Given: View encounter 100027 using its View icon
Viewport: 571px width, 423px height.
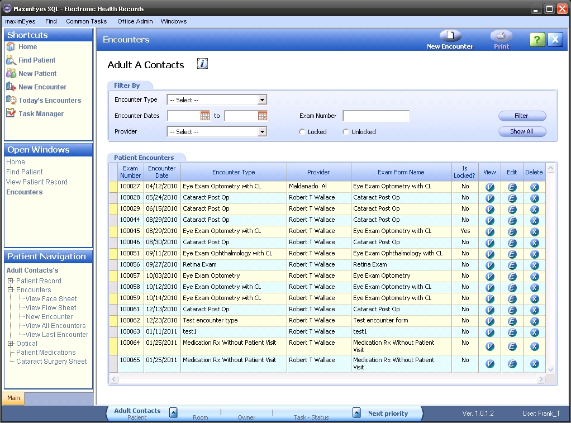Looking at the screenshot, I should click(x=490, y=187).
